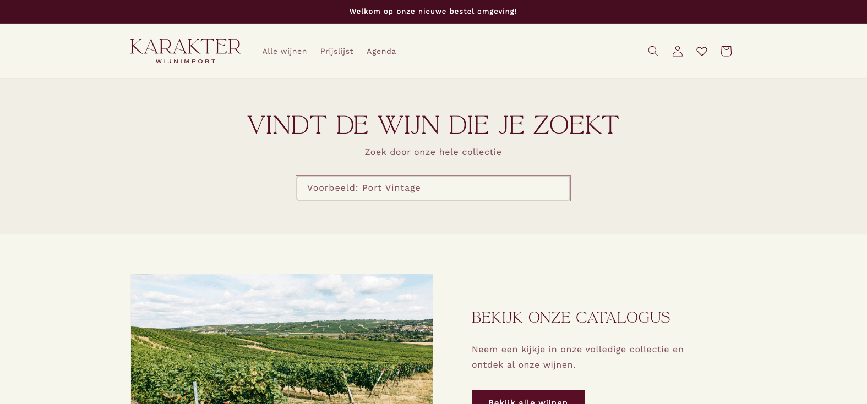Select the 'Vindt de wijn die je zoekt' heading
The width and height of the screenshot is (867, 404).
tap(433, 125)
